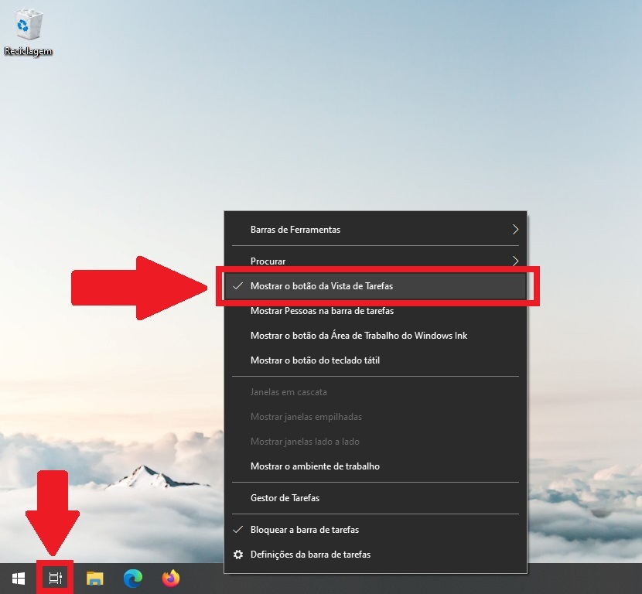Click the gear icon beside Definições da barra de tarefas
This screenshot has height=594, width=642.
tap(238, 555)
